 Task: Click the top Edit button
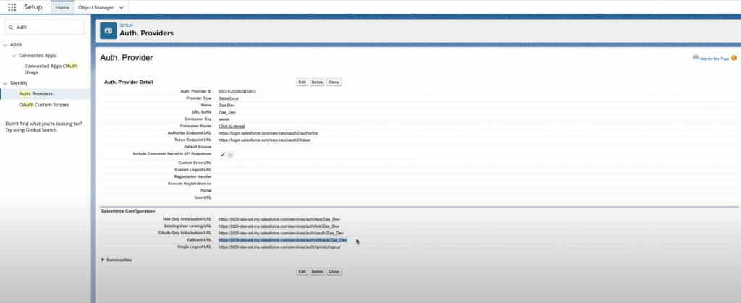pos(302,82)
